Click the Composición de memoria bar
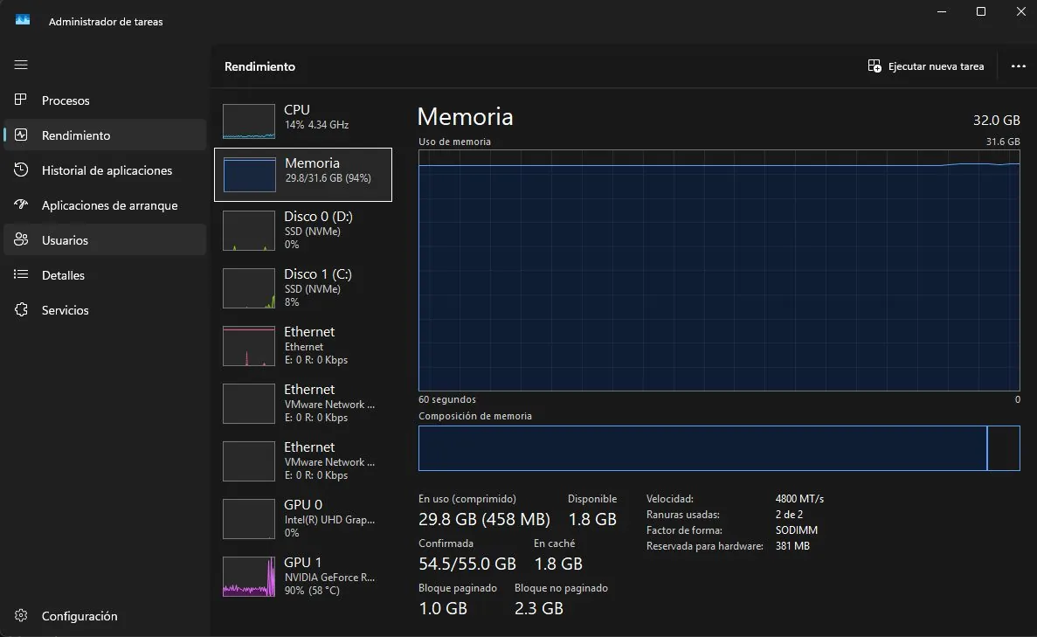This screenshot has height=637, width=1037. 719,448
